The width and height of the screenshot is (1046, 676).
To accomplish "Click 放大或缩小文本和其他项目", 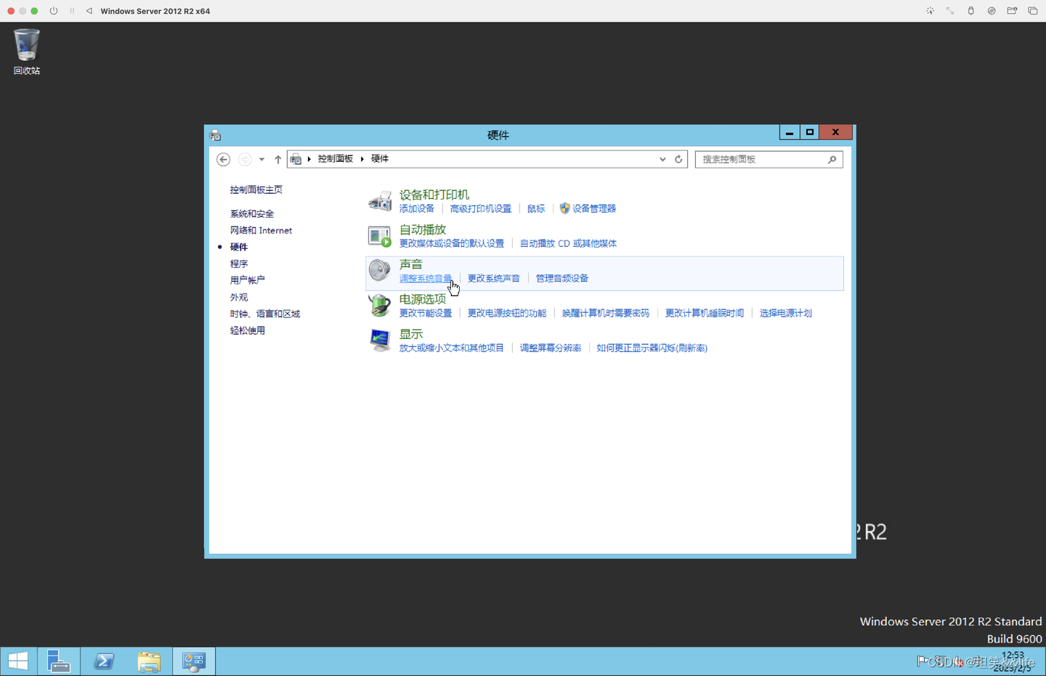I will point(452,348).
